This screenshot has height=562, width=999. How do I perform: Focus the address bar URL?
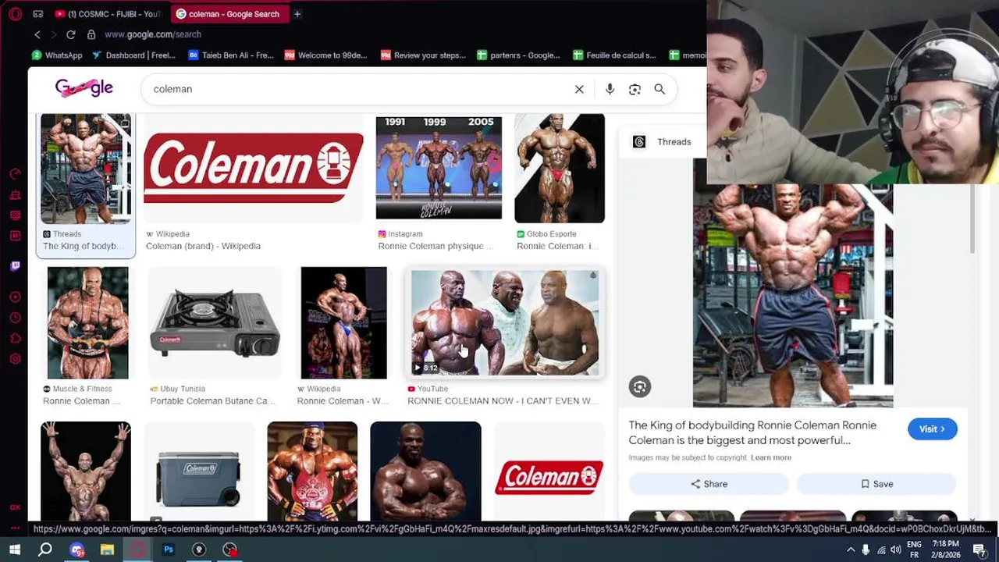[153, 34]
